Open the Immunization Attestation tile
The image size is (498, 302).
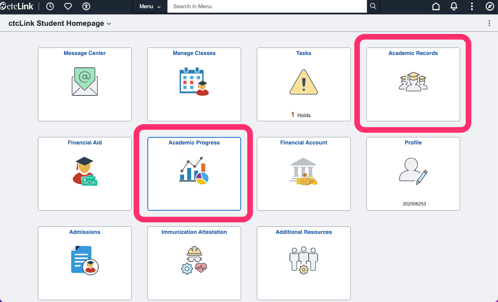tap(194, 263)
